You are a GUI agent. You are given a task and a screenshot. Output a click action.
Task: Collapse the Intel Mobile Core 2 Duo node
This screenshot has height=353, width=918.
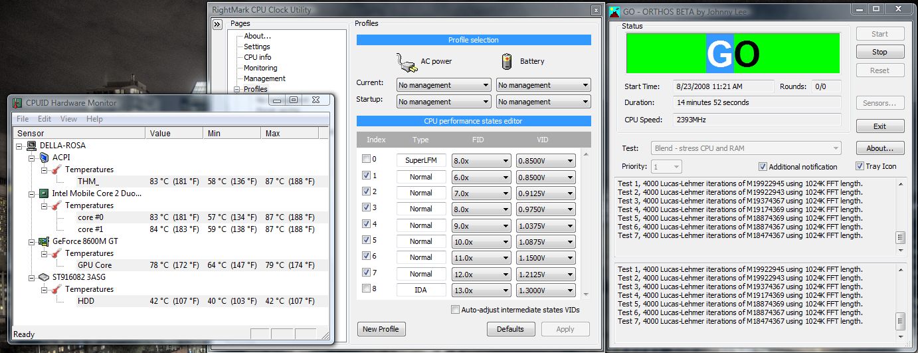click(31, 193)
